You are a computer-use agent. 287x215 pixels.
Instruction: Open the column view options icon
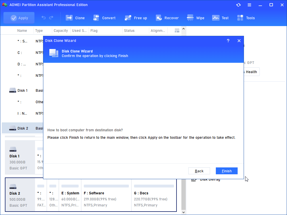pyautogui.click(x=177, y=31)
